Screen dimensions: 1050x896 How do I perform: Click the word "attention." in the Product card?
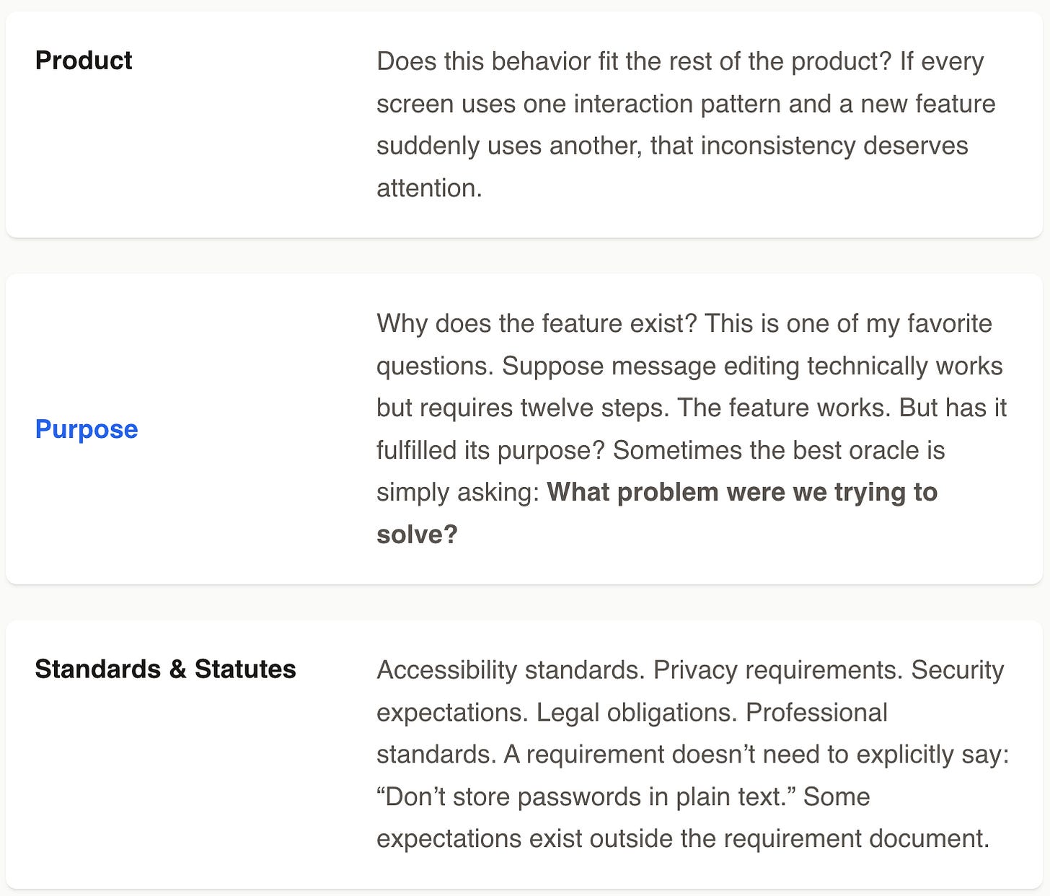tap(429, 188)
